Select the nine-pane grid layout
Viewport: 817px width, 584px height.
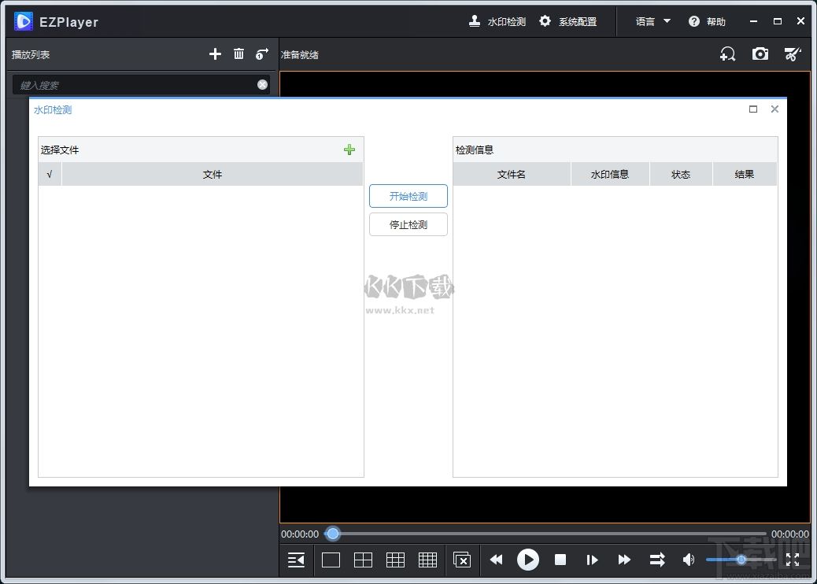coord(395,560)
